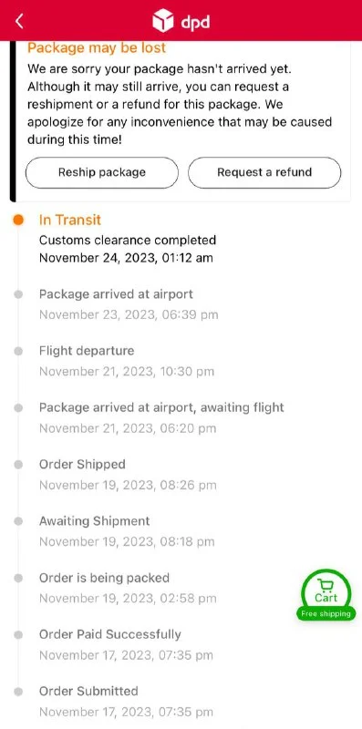Viewport: 362px width, 729px height.
Task: Click the Awaiting Shipment timeline dot
Action: [18, 521]
